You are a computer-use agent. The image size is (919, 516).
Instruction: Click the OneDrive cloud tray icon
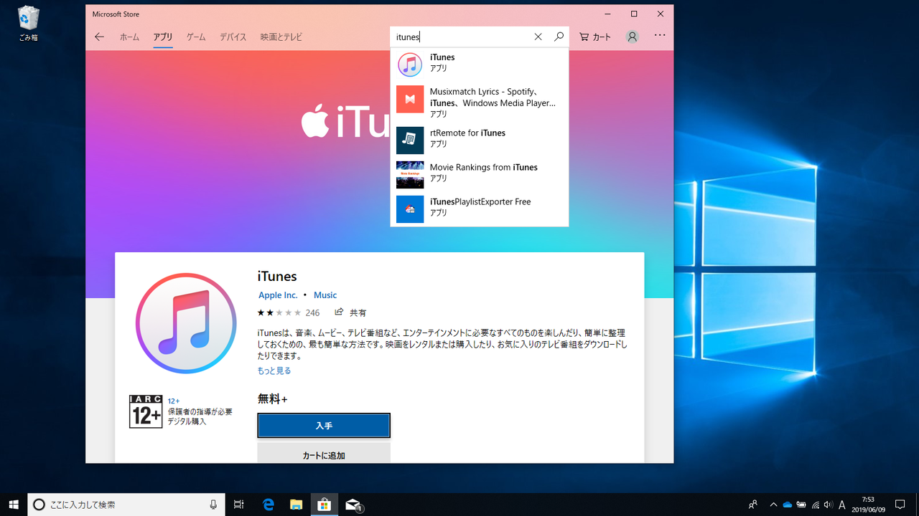[x=787, y=505]
